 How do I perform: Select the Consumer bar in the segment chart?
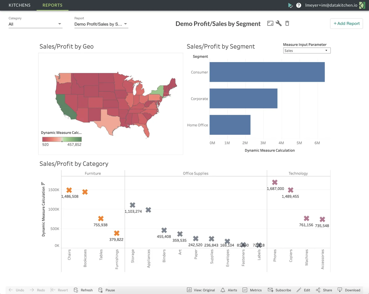coord(267,72)
